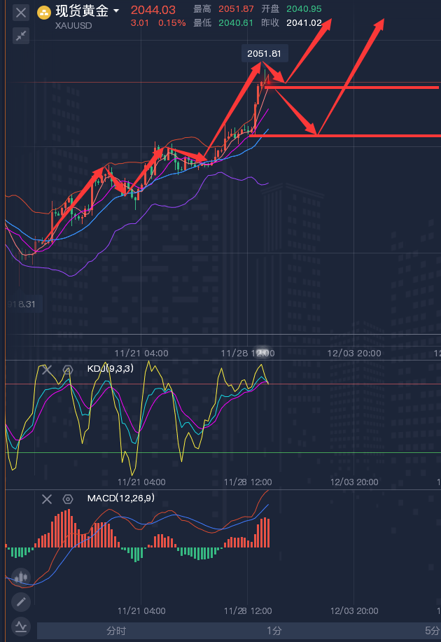Click the 0.15% change percentage
Image resolution: width=441 pixels, height=642 pixels.
(172, 23)
